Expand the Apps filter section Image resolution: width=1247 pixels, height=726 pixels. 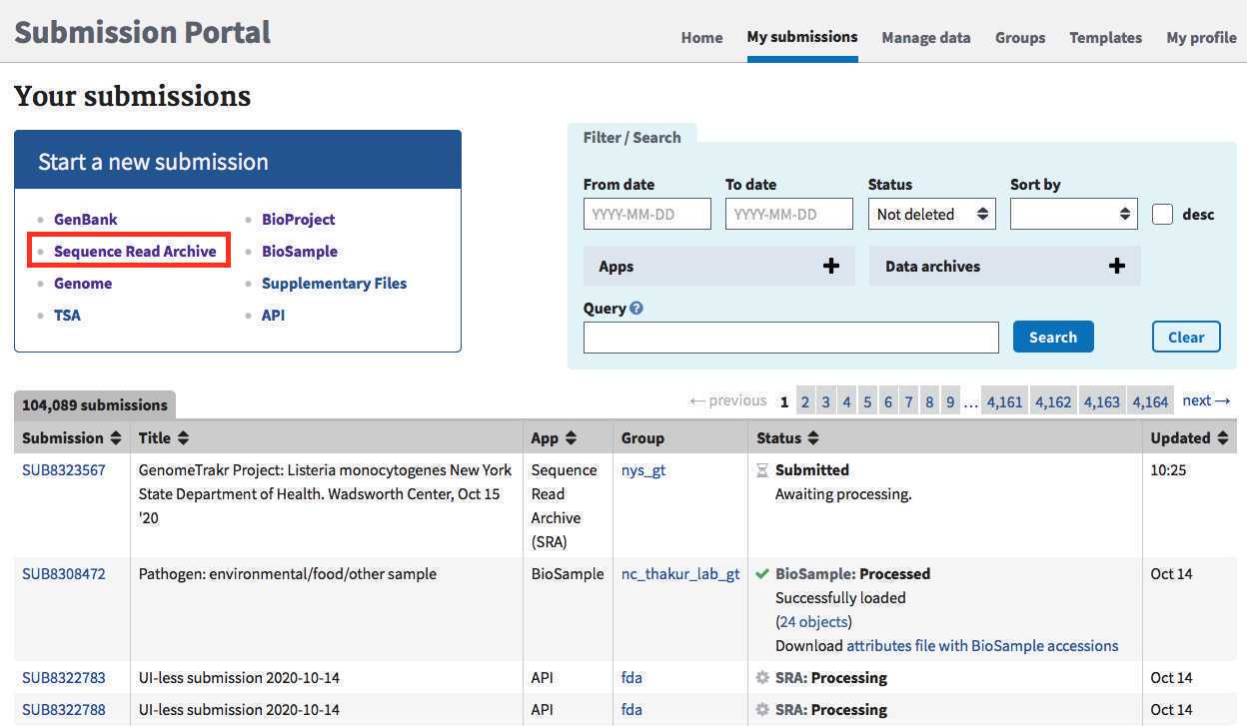(718, 267)
